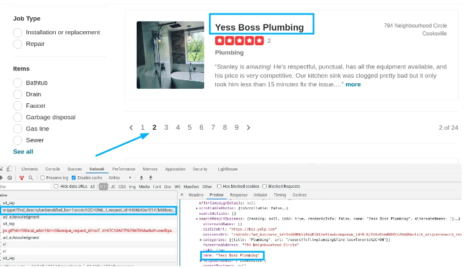The image size is (464, 268).
Task: Click See all items link
Action: coord(23,152)
